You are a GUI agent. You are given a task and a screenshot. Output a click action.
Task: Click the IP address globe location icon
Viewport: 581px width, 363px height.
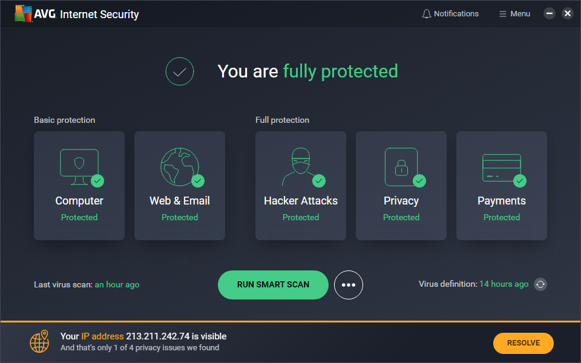[40, 342]
